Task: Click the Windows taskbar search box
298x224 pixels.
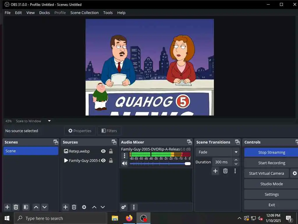Action: pos(61,218)
